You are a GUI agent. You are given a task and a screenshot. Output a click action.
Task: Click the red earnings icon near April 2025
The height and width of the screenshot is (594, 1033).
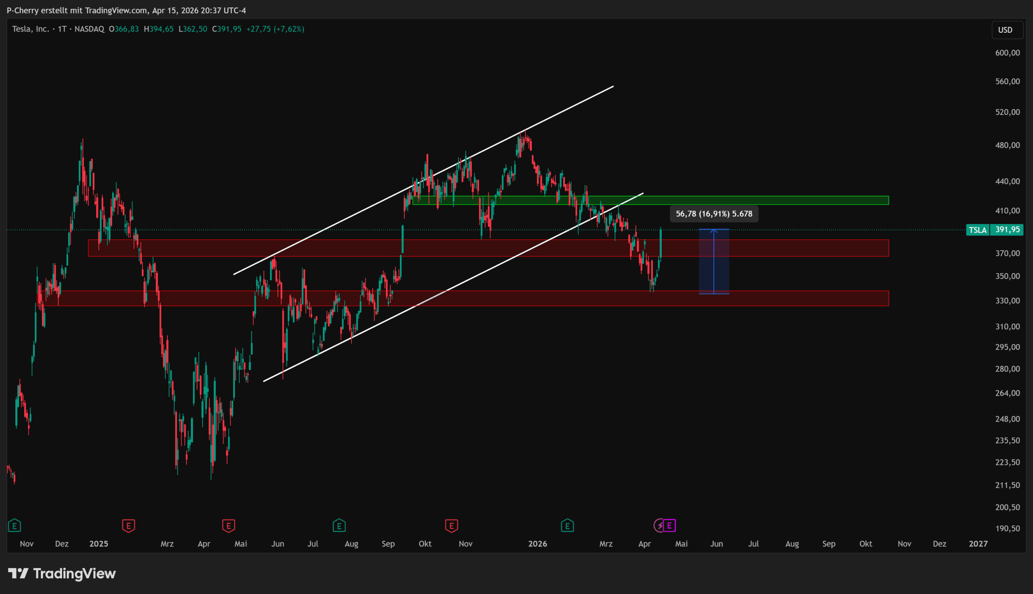pos(228,525)
